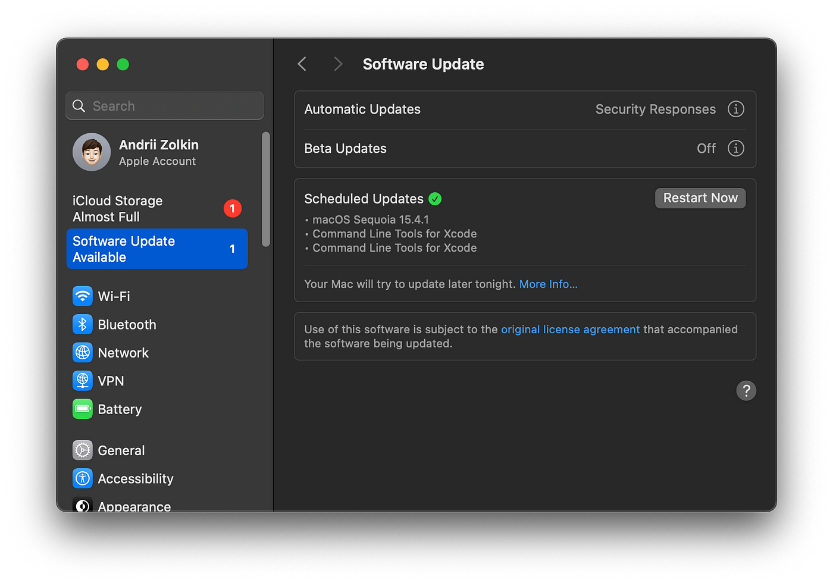
Task: Click the Security Responses value
Action: (656, 109)
